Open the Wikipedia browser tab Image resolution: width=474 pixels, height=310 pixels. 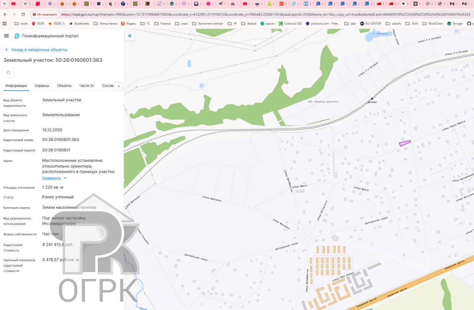(26, 4)
